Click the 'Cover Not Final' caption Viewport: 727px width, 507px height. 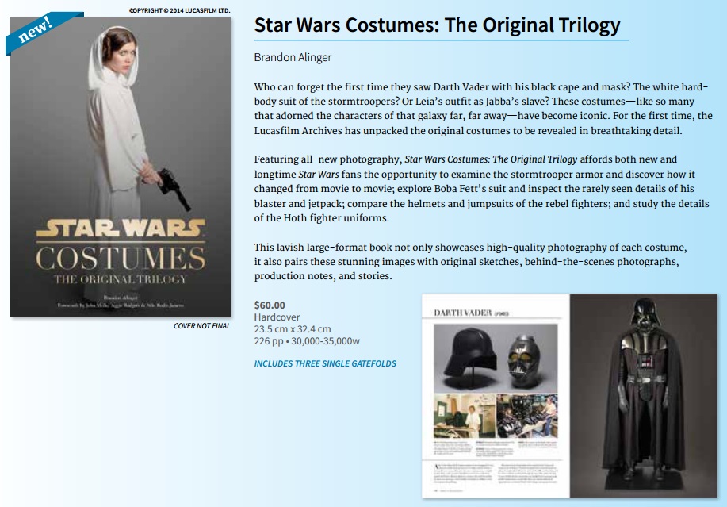pos(201,326)
